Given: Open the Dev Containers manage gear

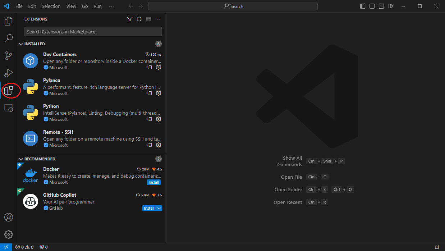Looking at the screenshot, I should [159, 67].
